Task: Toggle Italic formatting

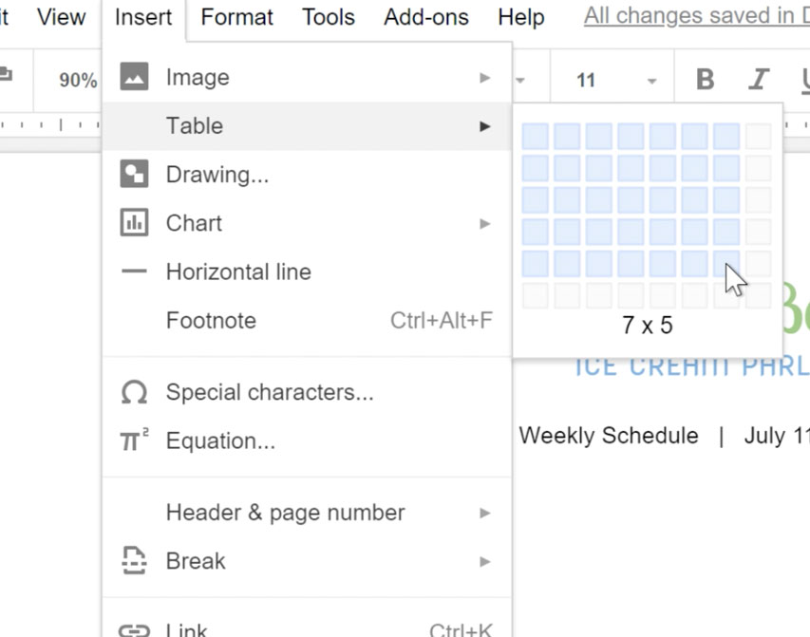Action: 758,78
